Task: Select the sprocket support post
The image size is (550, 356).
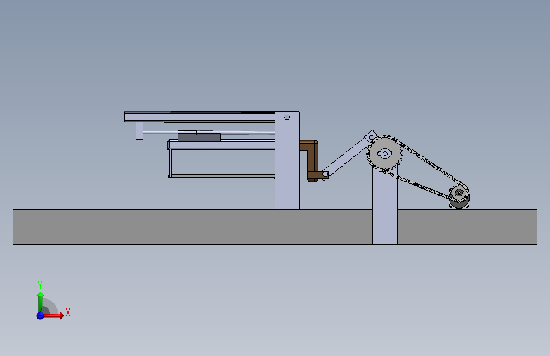Action: [x=385, y=207]
